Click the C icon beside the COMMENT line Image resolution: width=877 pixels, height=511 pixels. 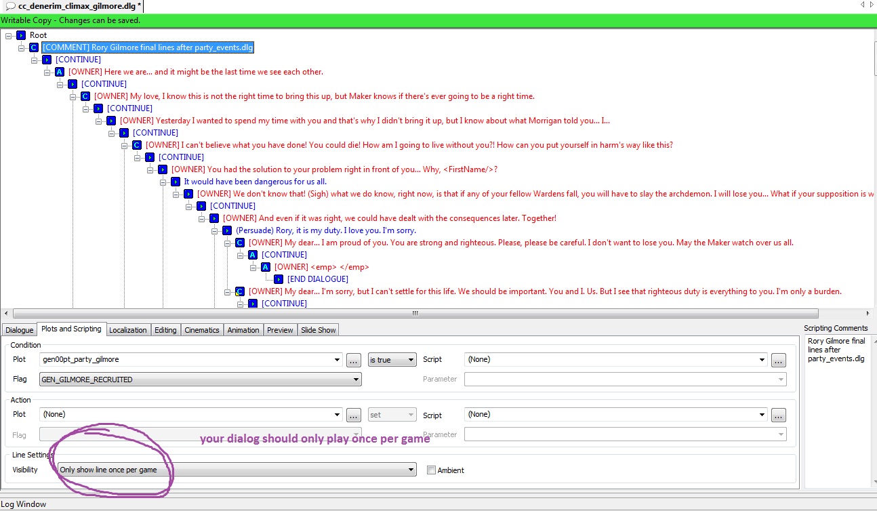pyautogui.click(x=34, y=47)
